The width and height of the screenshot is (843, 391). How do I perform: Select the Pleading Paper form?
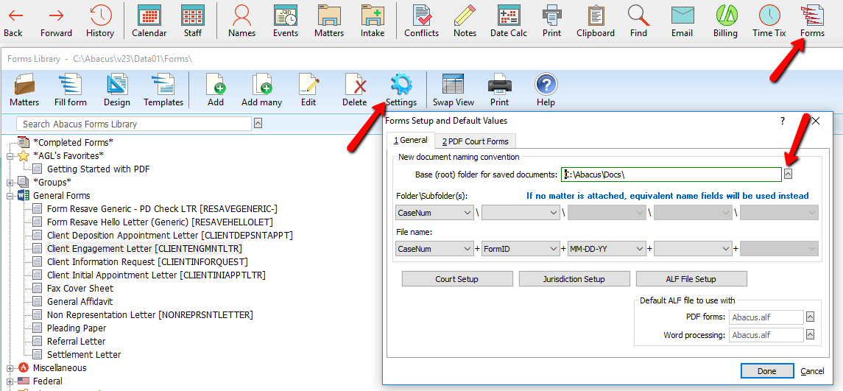(x=77, y=328)
